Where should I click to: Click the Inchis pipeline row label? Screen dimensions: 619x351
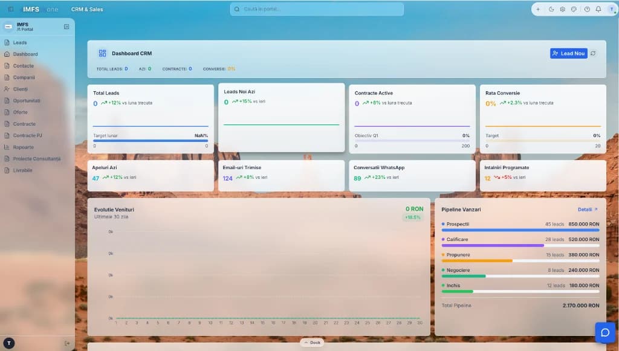click(x=453, y=286)
